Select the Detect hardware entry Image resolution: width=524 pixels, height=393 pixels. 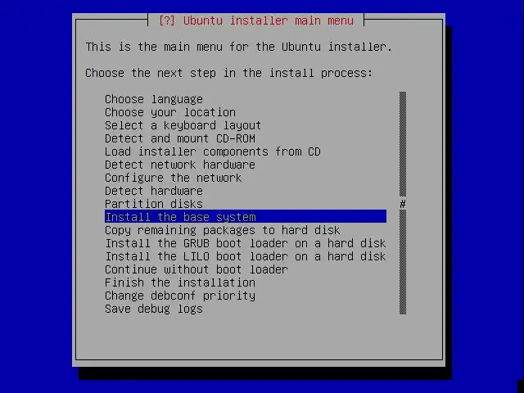click(x=154, y=191)
